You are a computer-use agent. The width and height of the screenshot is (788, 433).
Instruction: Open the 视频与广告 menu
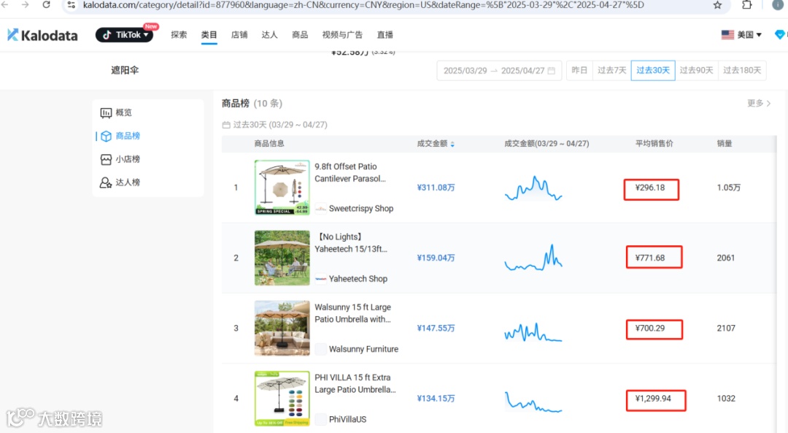342,35
